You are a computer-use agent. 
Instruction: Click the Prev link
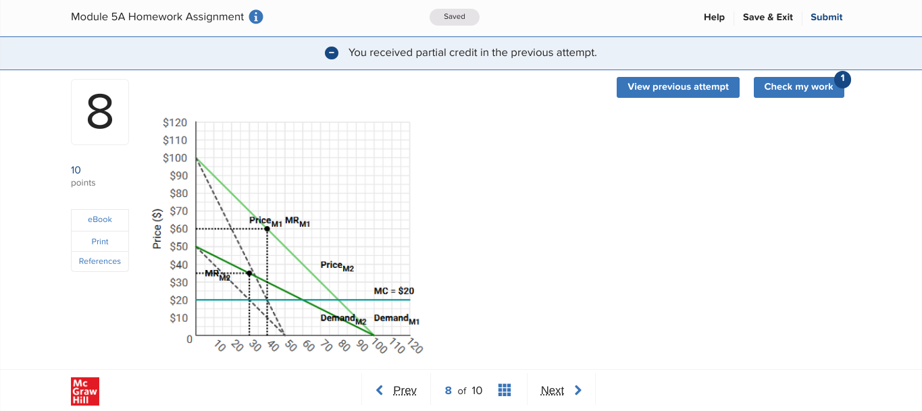(405, 391)
